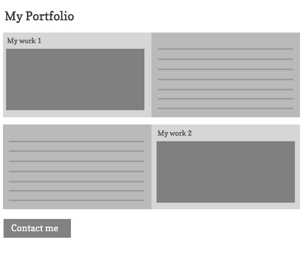Click fourth text line beside My work 1

point(225,79)
